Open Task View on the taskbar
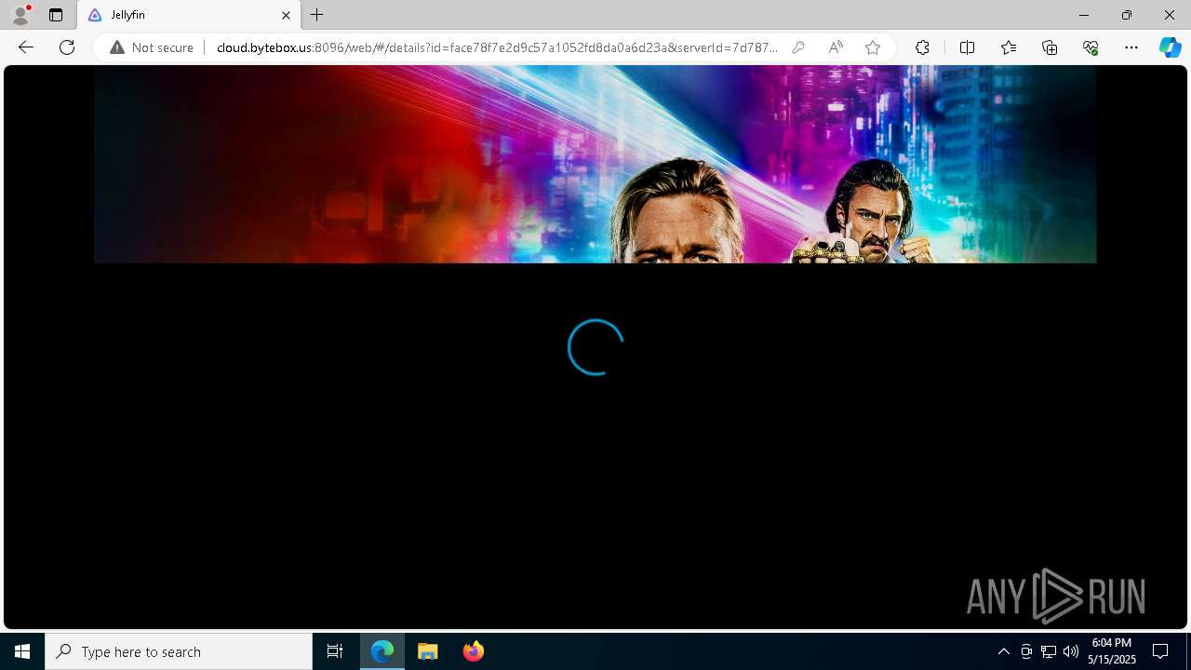 (335, 651)
